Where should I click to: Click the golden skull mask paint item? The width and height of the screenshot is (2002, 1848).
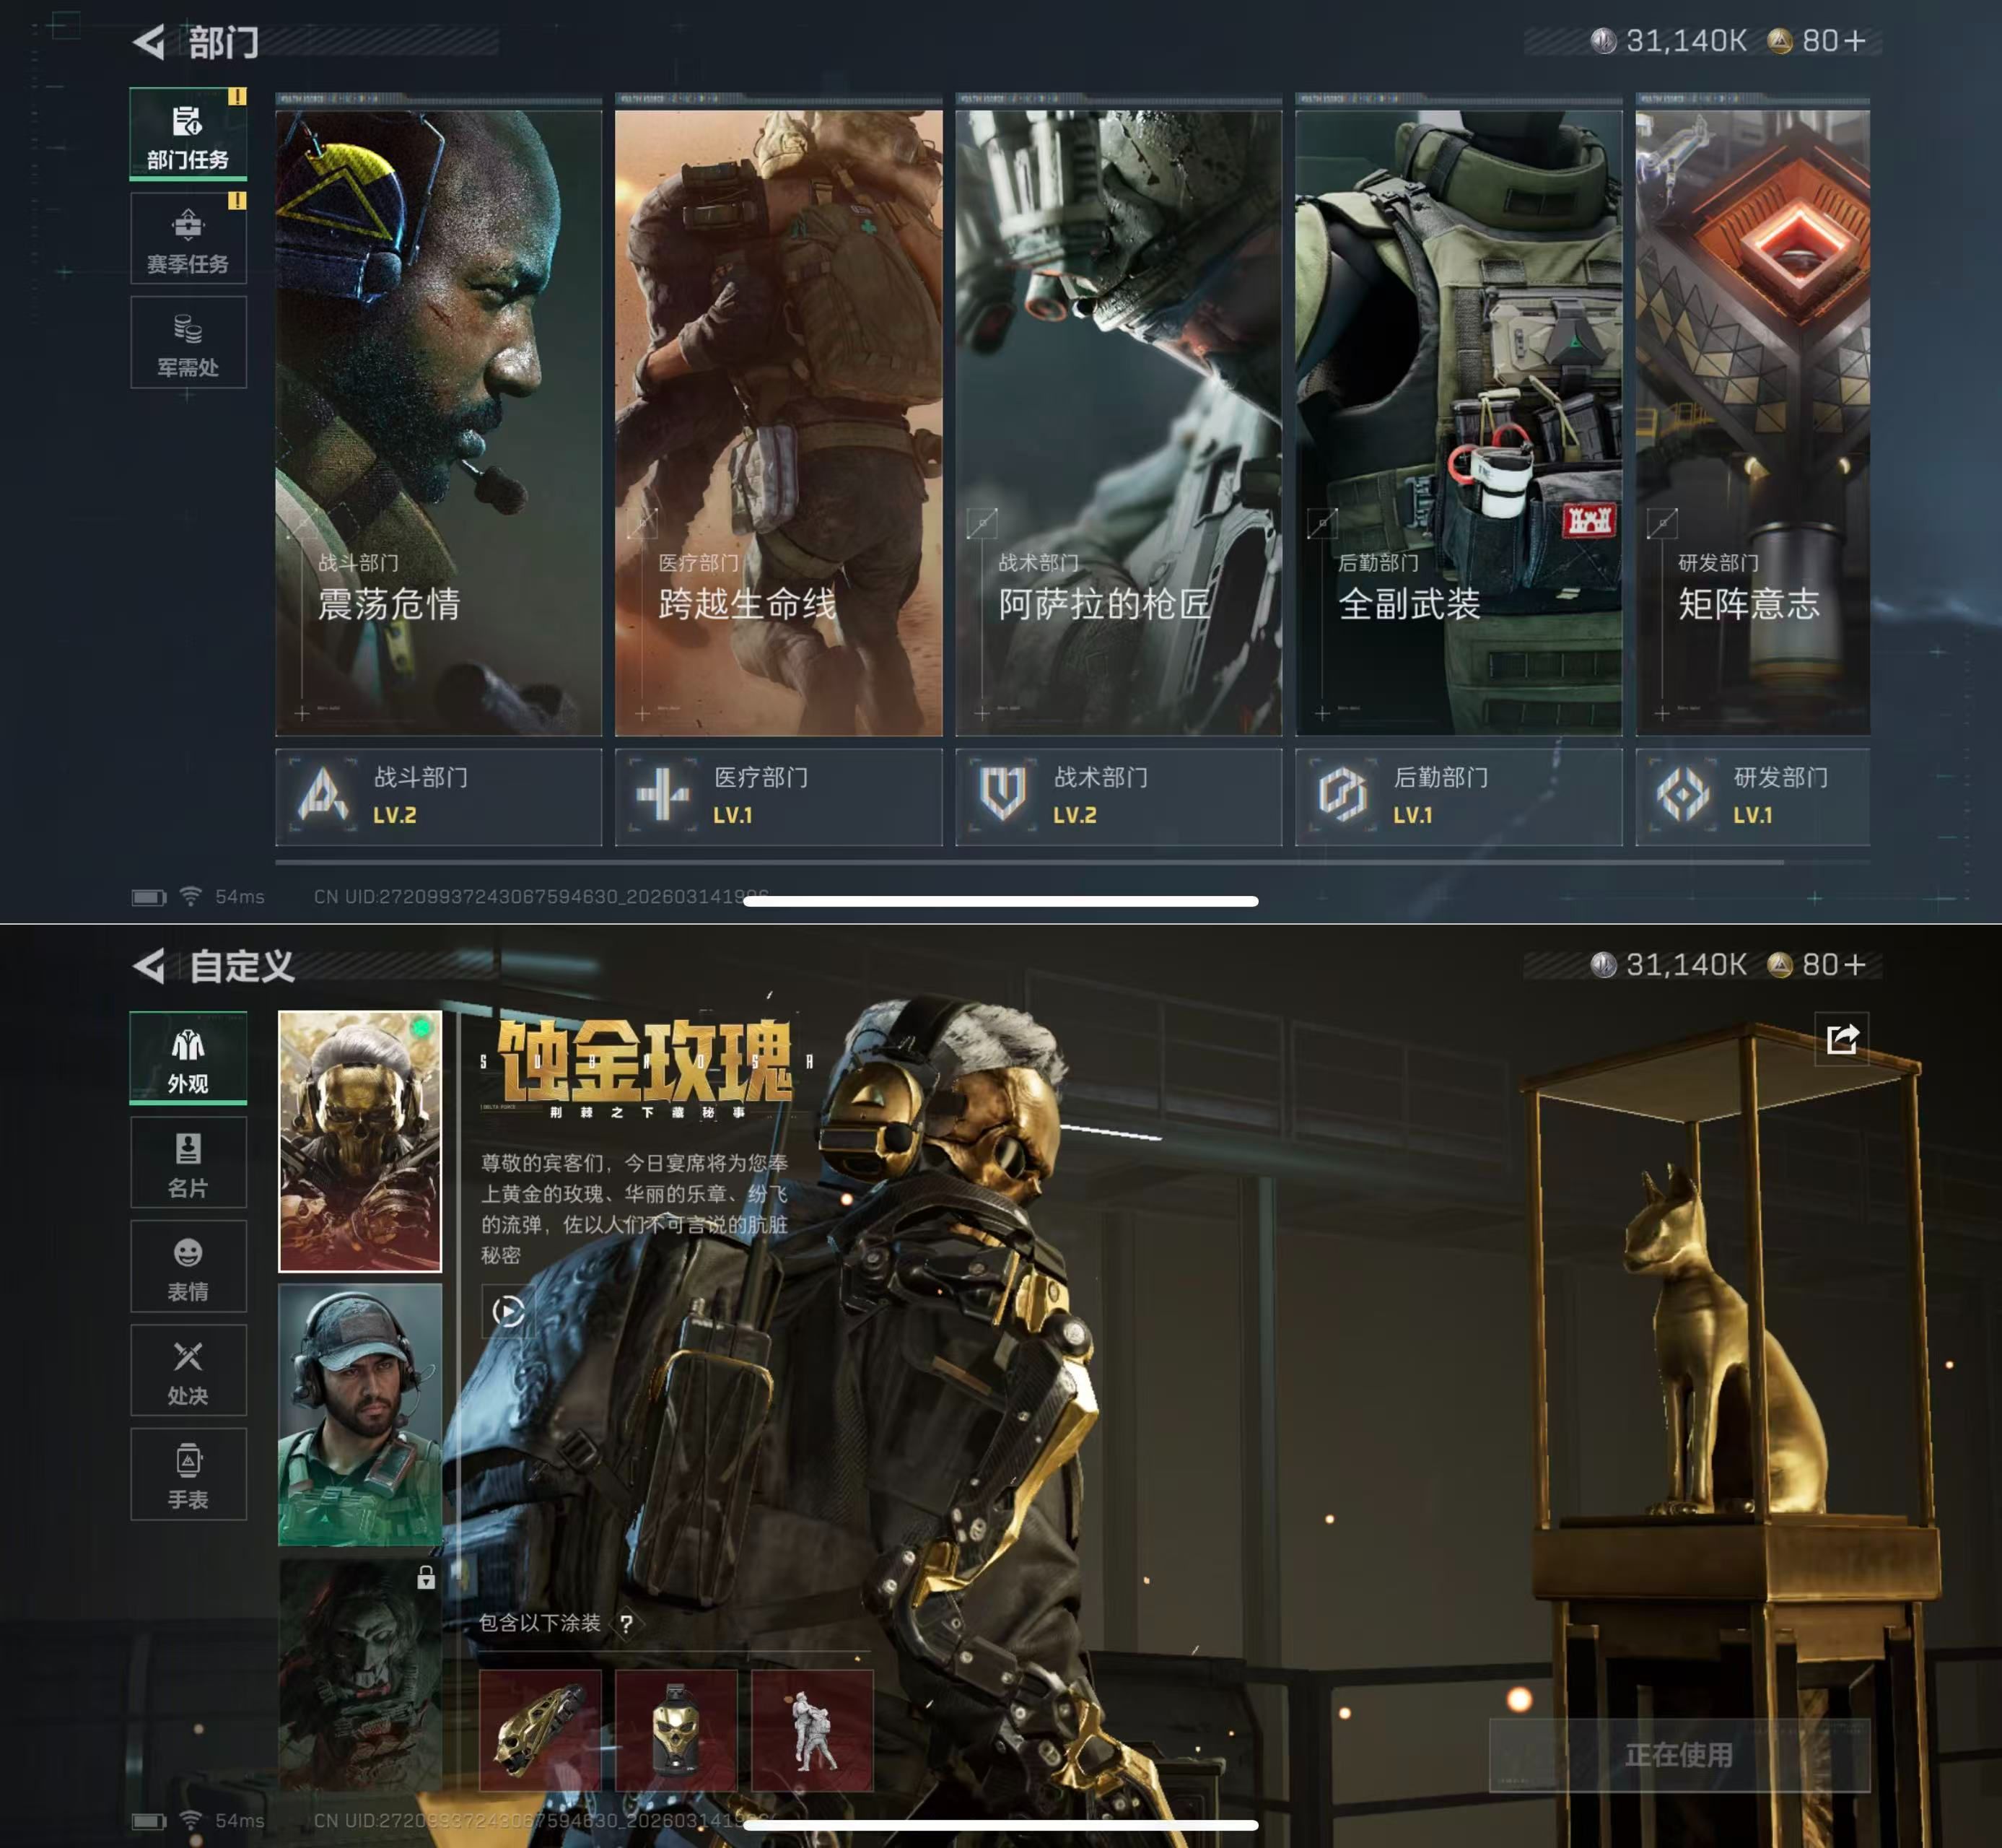[676, 1730]
